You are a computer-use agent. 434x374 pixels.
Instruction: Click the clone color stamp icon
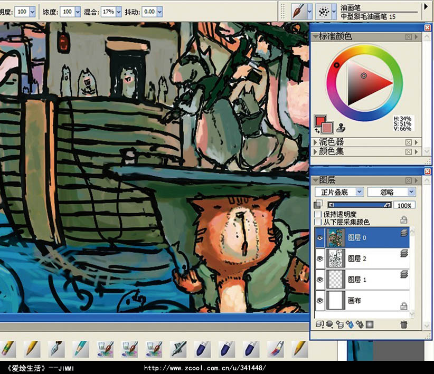click(x=341, y=127)
